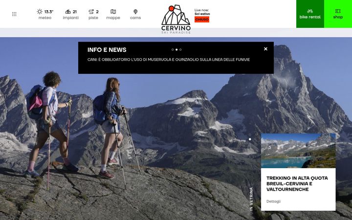The image size is (352, 220).
Task: Open trekking lake thumbnail image
Action: [298, 151]
